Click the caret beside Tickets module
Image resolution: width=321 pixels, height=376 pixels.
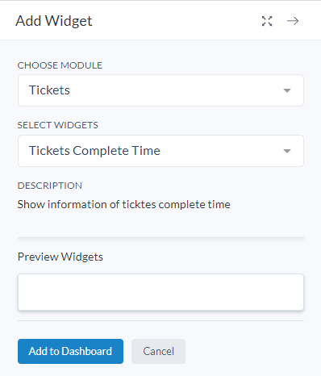287,90
